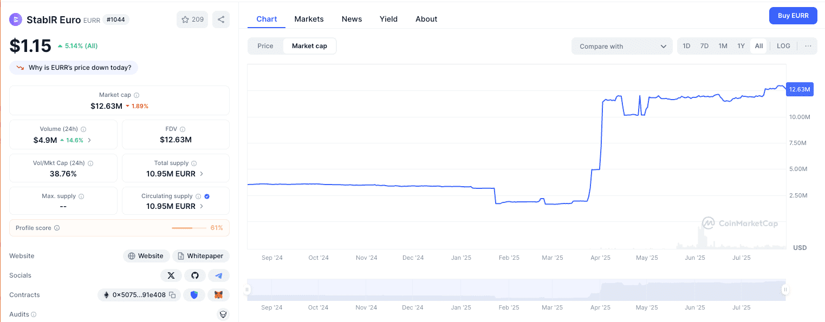Screen dimensions: 825x322
Task: Click the Buy EURR button
Action: pyautogui.click(x=793, y=16)
